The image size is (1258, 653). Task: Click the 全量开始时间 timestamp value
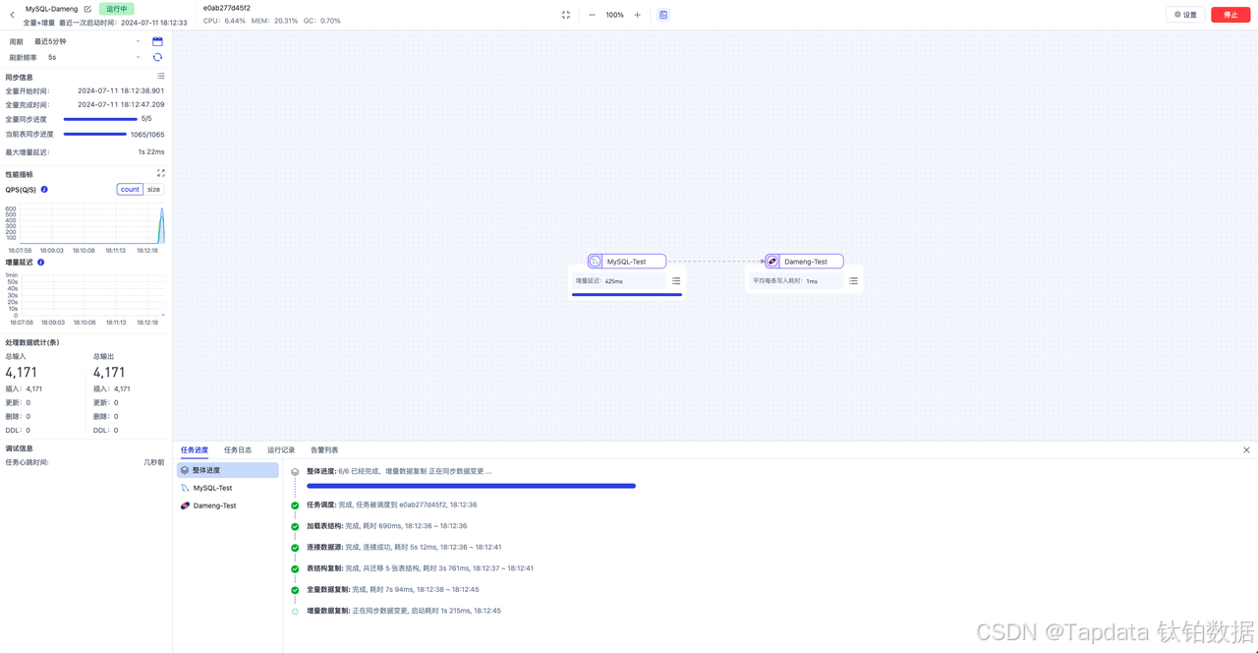(x=121, y=90)
